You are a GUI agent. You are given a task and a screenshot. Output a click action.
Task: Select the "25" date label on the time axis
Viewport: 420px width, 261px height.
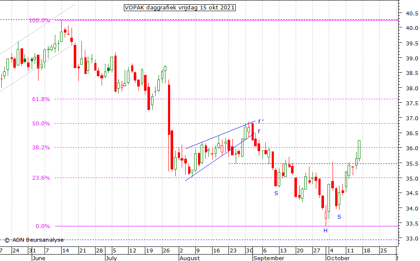[x=384, y=251]
